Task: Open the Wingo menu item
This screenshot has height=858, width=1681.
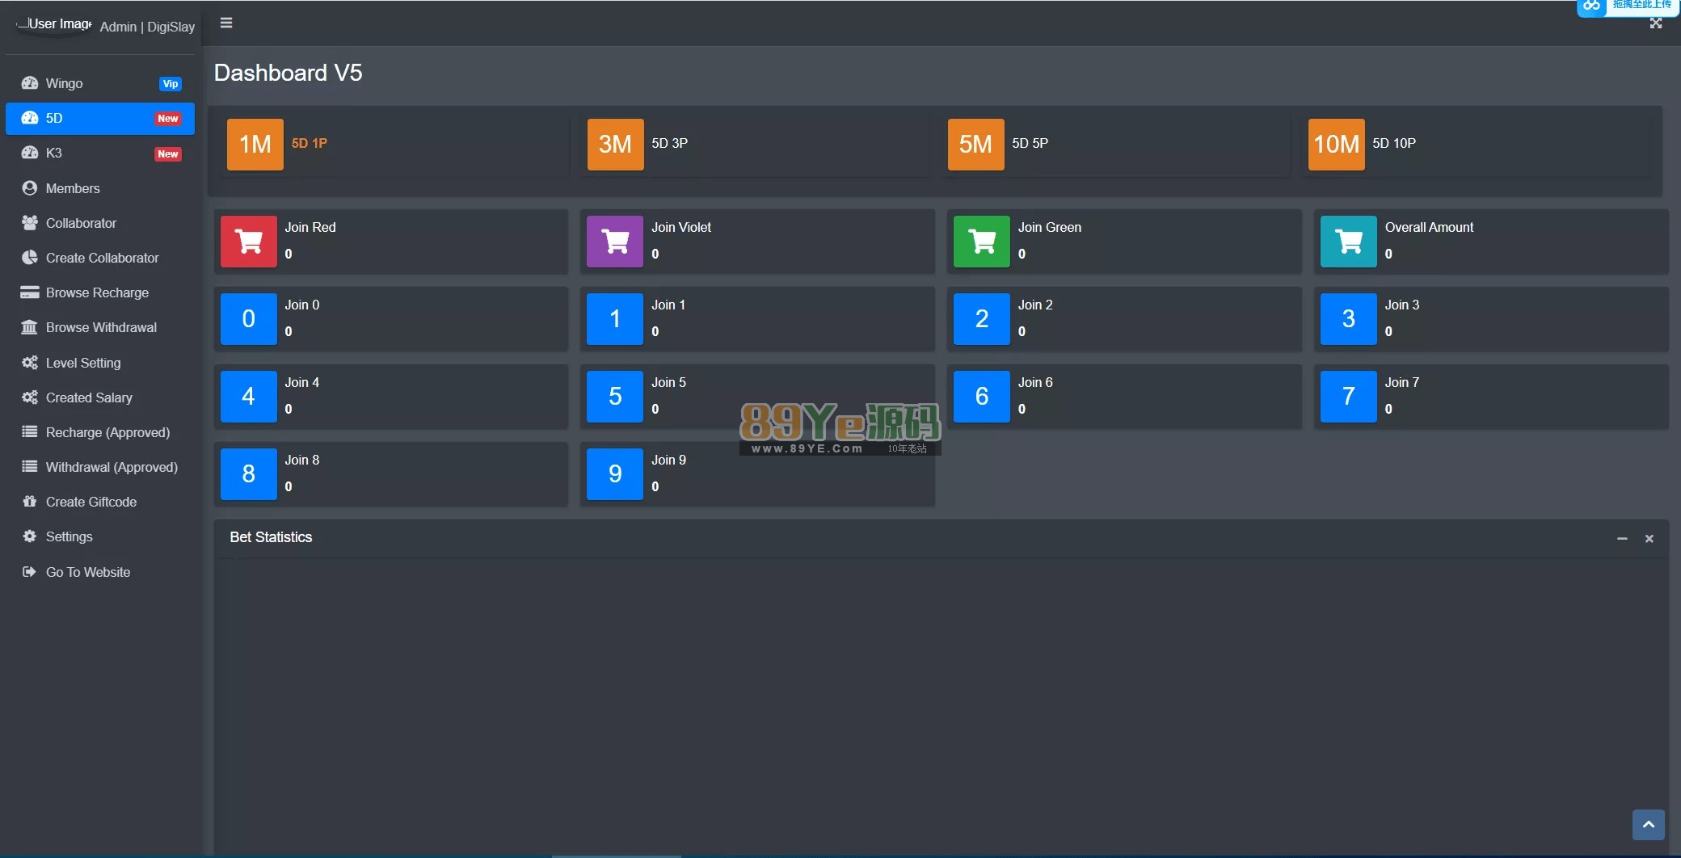Action: click(65, 83)
